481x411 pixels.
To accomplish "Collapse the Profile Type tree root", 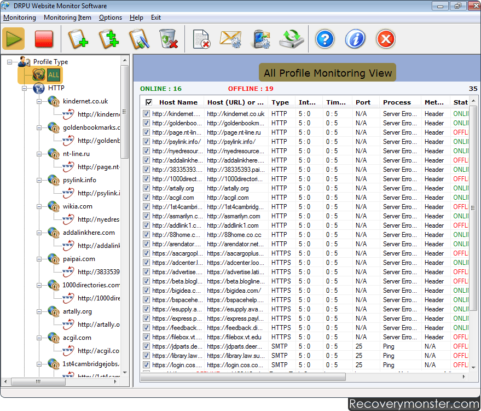I will 9,62.
